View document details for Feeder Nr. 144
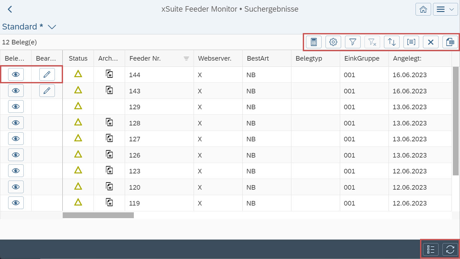The height and width of the screenshot is (259, 460). (x=16, y=74)
